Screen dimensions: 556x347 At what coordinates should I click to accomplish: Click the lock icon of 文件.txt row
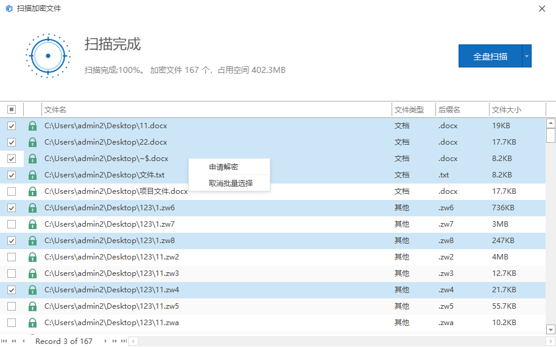(32, 175)
